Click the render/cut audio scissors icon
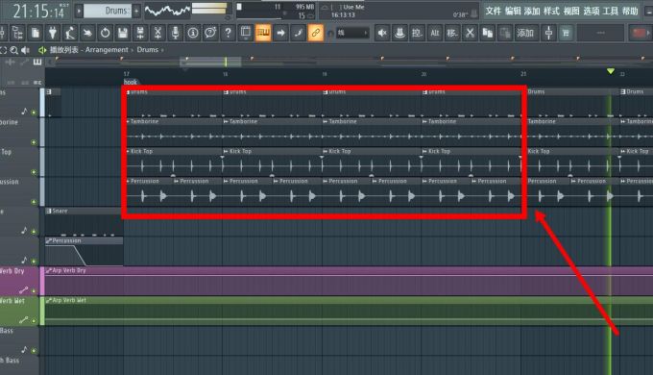Screen dimensions: 653x375 tap(157, 33)
